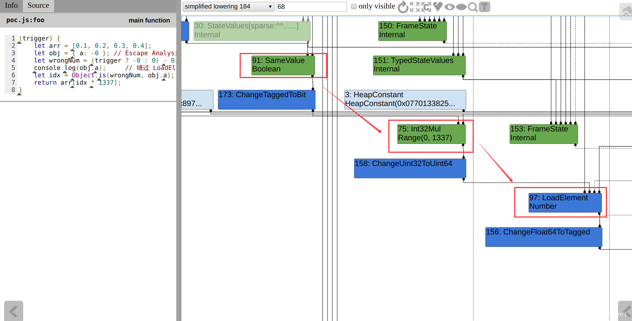This screenshot has width=632, height=321.
Task: Toggle the node types T button
Action: tap(484, 7)
